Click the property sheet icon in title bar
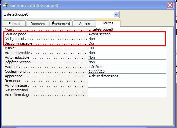The width and height of the screenshot is (177, 128). [x=5, y=5]
